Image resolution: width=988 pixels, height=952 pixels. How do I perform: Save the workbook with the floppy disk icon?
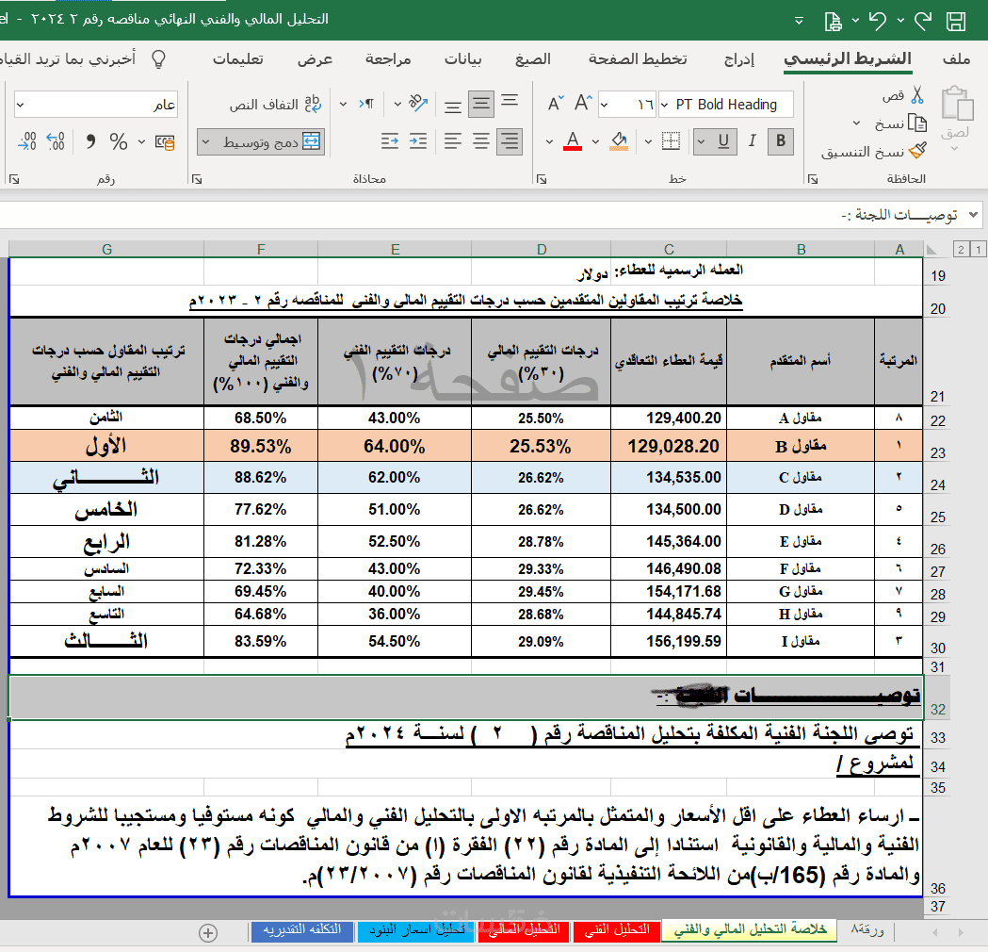(x=956, y=22)
